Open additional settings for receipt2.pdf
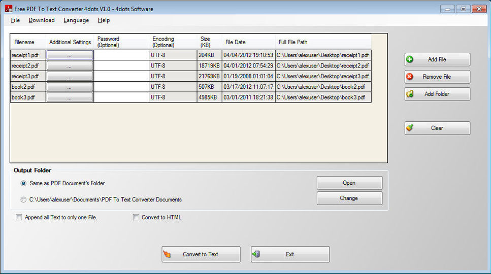 [70, 65]
